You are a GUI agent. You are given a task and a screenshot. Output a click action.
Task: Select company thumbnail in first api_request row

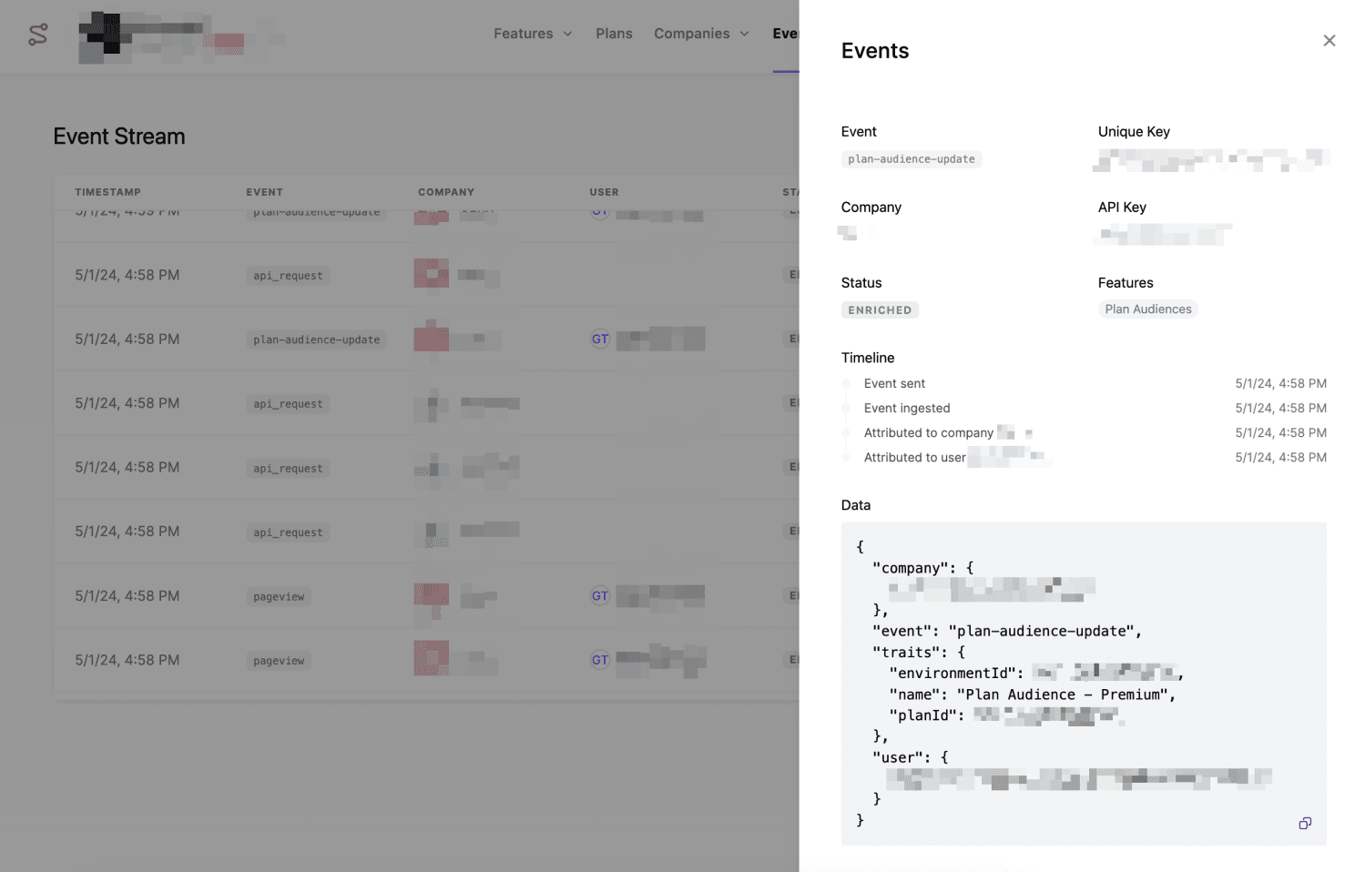(x=432, y=274)
